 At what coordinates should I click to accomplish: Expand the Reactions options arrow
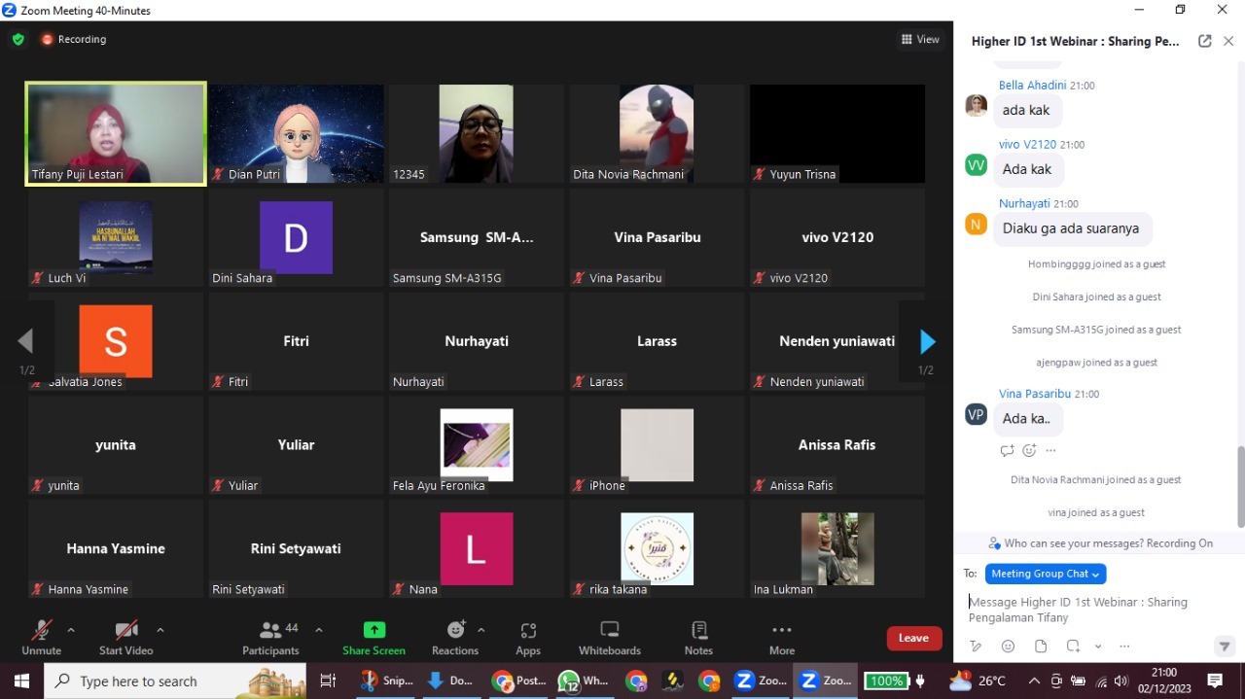[481, 630]
